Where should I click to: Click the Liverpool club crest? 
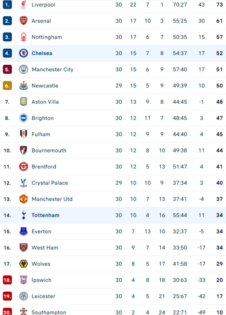(23, 5)
